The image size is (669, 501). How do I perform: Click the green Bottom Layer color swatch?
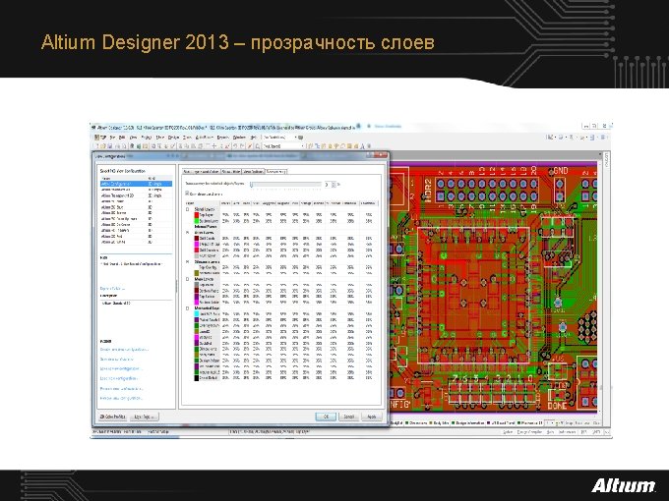197,221
